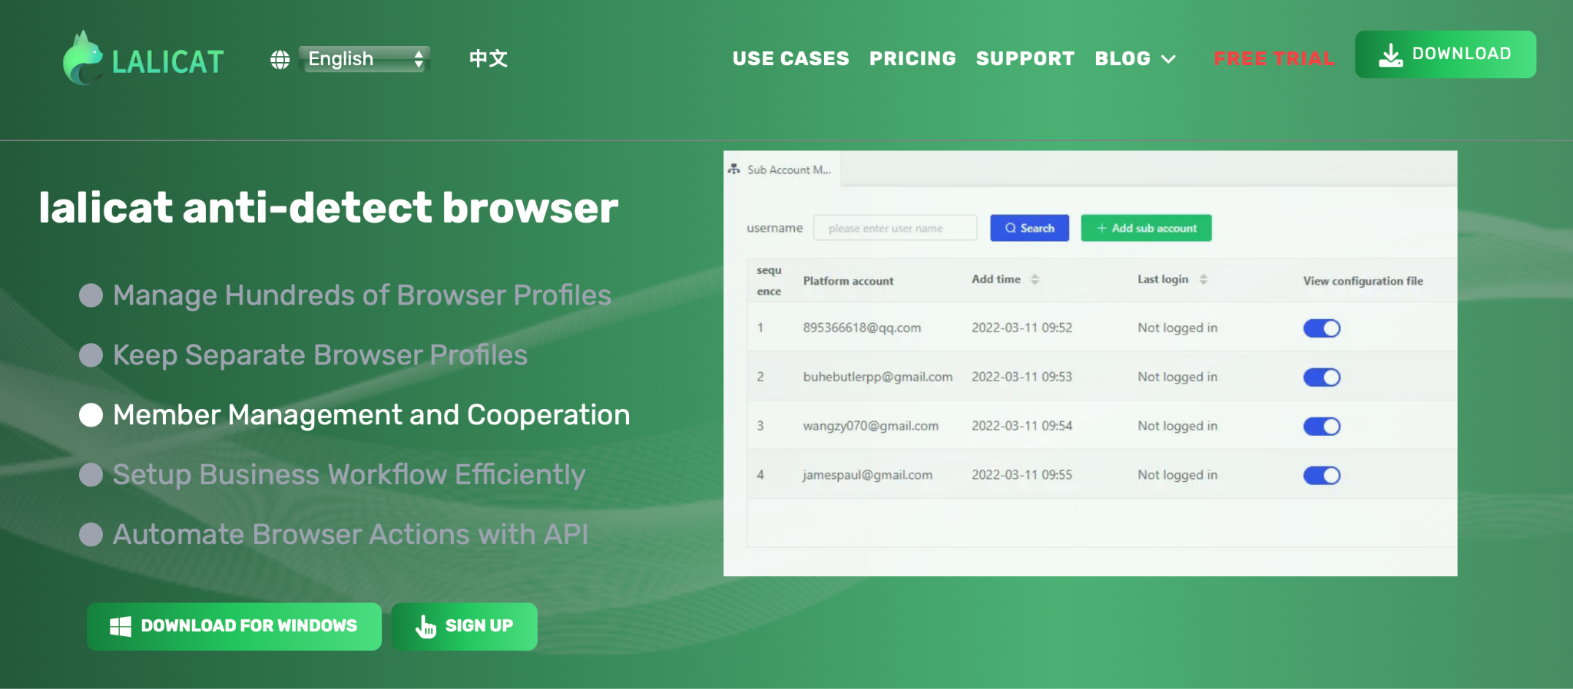Open the English language dropdown
The width and height of the screenshot is (1573, 689).
click(x=364, y=59)
